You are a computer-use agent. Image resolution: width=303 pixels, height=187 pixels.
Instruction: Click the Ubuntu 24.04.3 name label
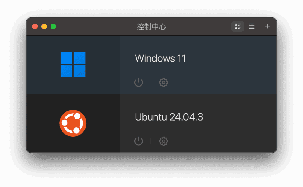[169, 117]
